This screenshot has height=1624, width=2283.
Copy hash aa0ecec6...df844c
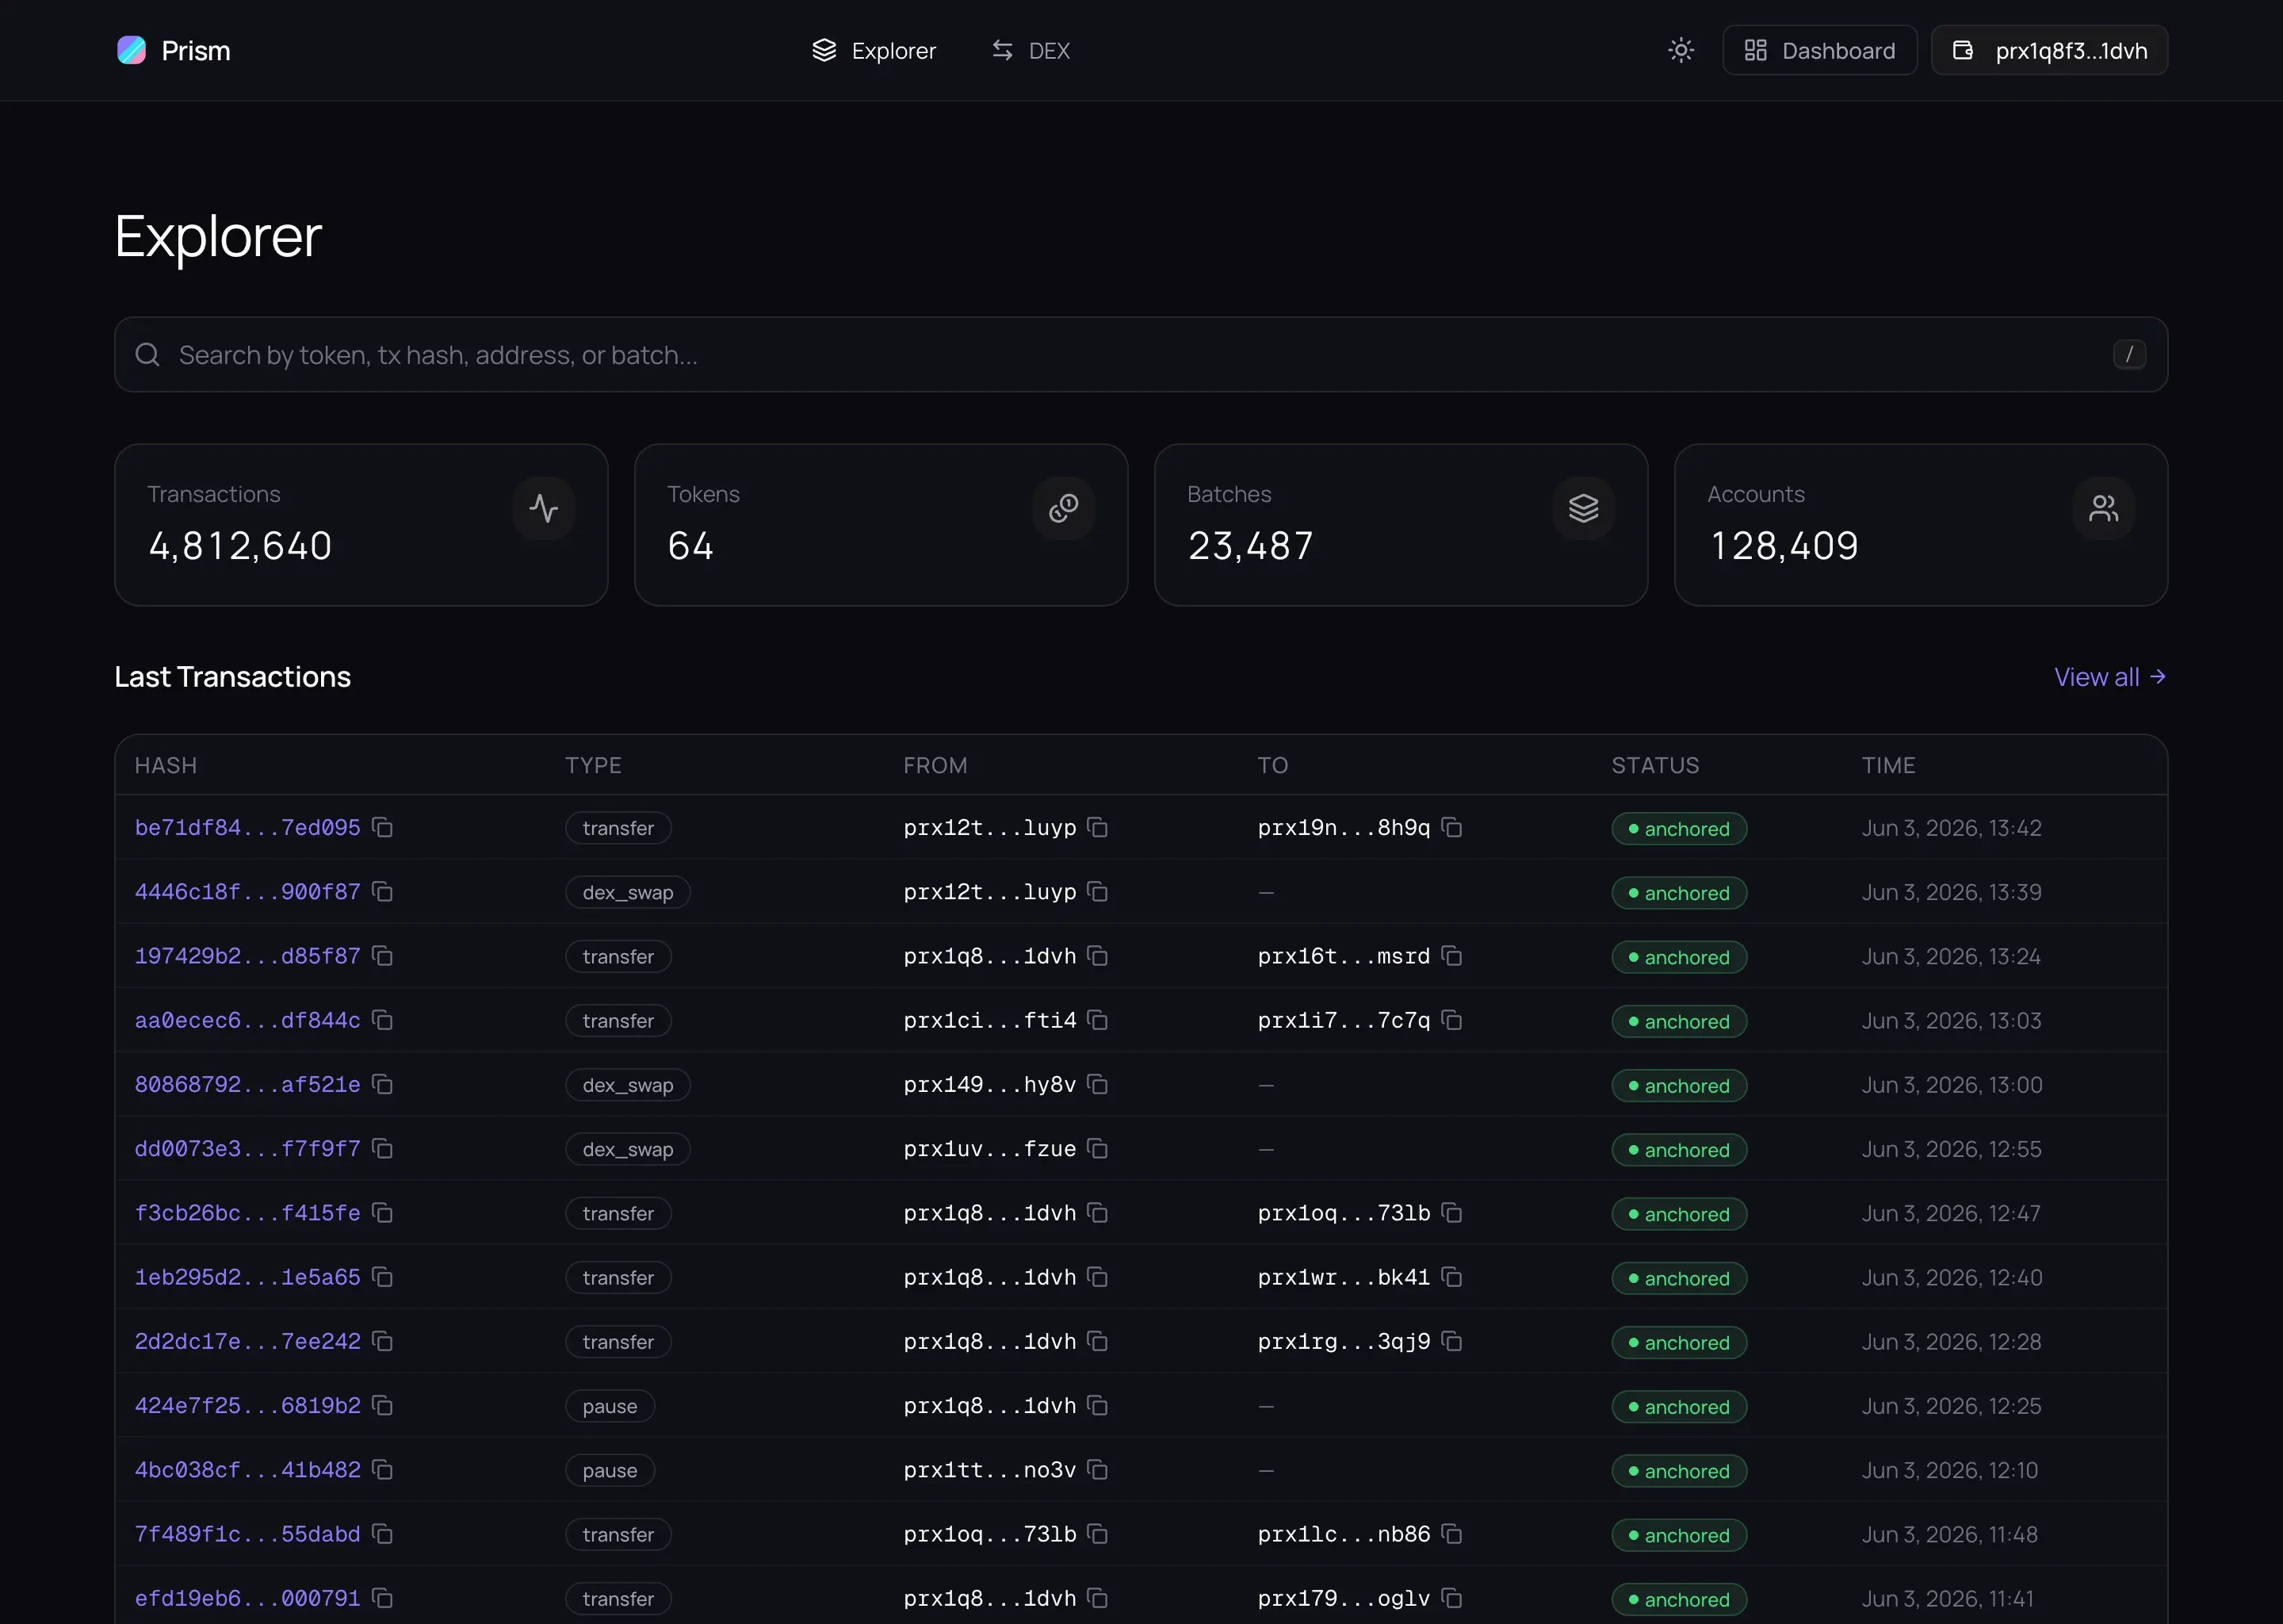(382, 1019)
